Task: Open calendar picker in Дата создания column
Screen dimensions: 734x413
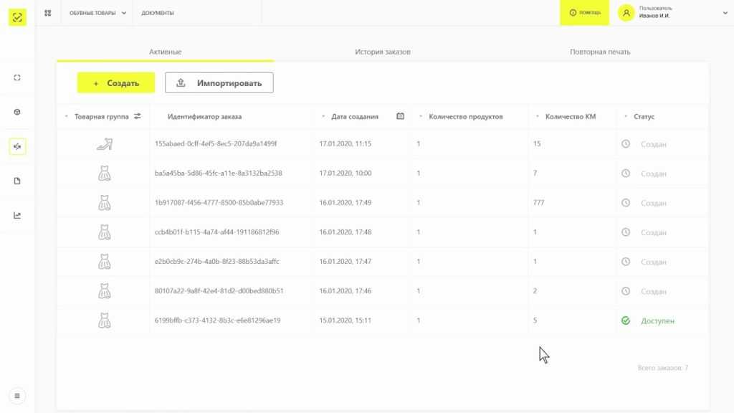Action: (400, 116)
